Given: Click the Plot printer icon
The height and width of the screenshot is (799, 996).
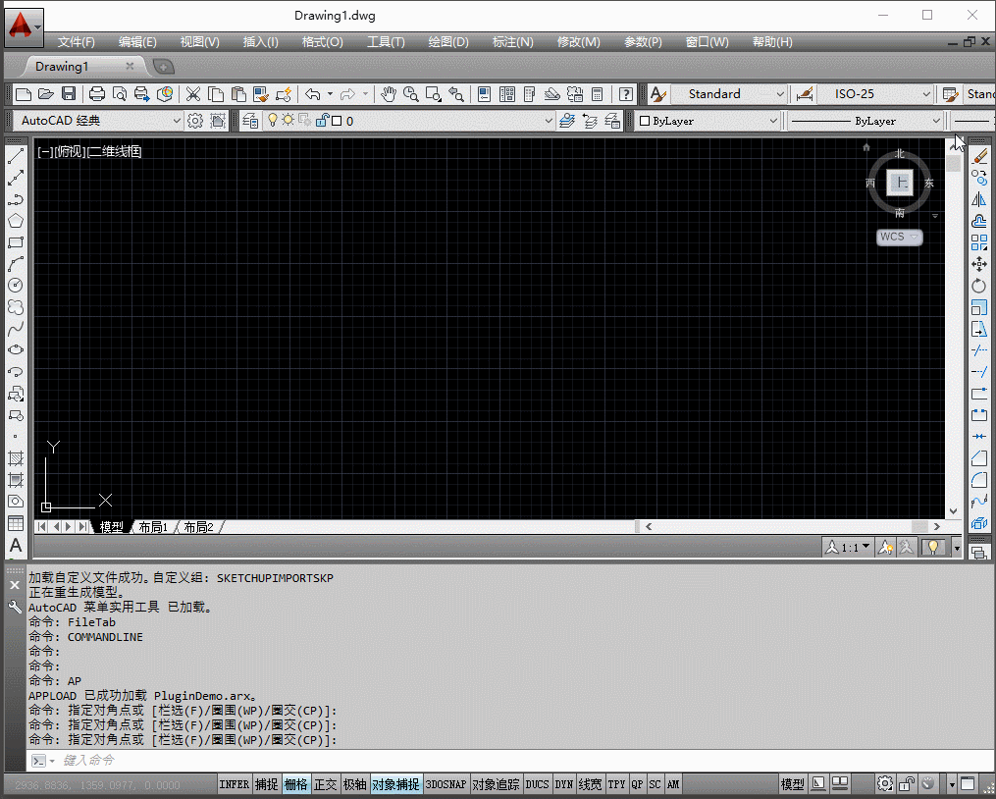Looking at the screenshot, I should pos(97,94).
